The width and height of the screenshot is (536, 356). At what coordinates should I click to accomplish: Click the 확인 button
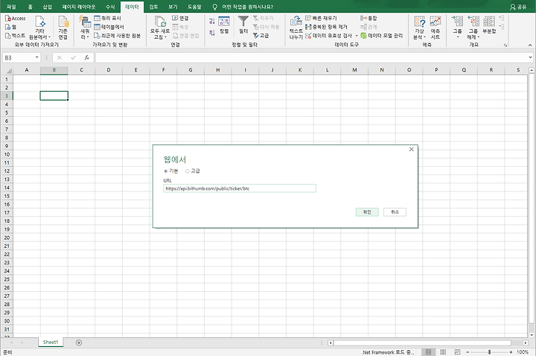(x=367, y=212)
